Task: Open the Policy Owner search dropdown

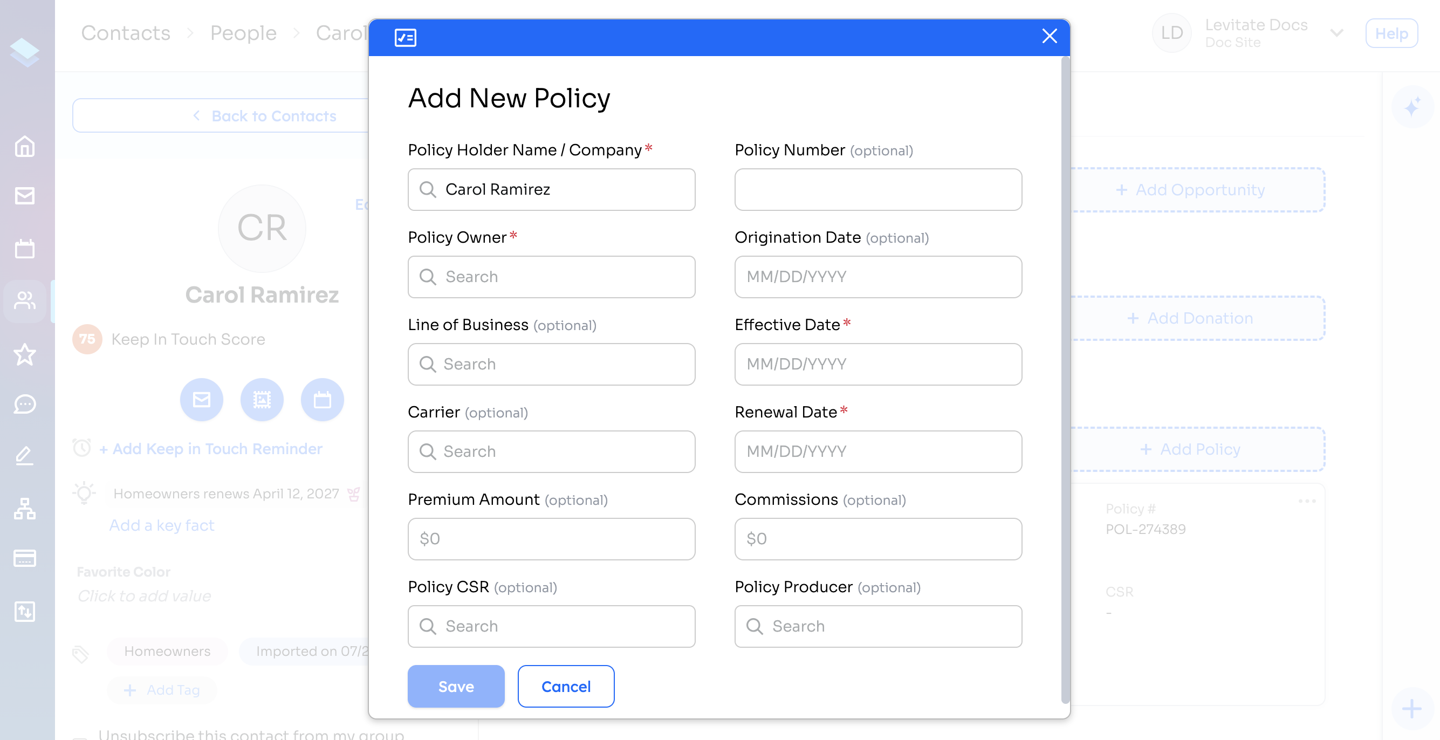Action: 551,277
